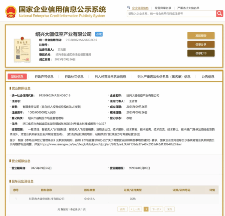
Task: Select page 1 in the pagination
Action: 146,209
